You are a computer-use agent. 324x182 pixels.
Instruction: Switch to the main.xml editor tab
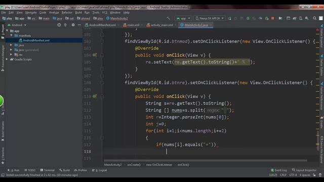(x=133, y=25)
